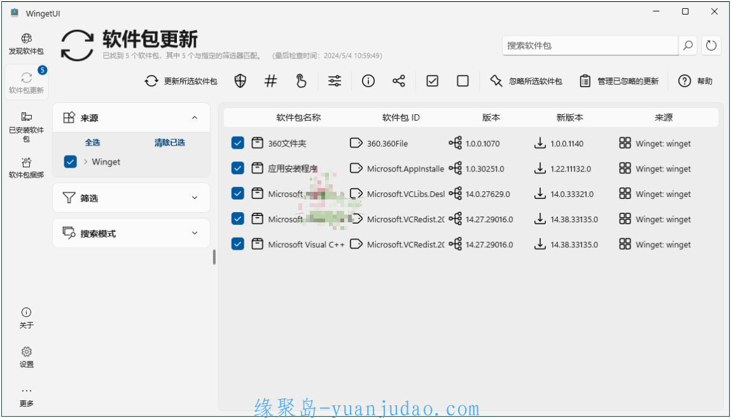Click new version 1.22.11132.0 cell

point(571,169)
